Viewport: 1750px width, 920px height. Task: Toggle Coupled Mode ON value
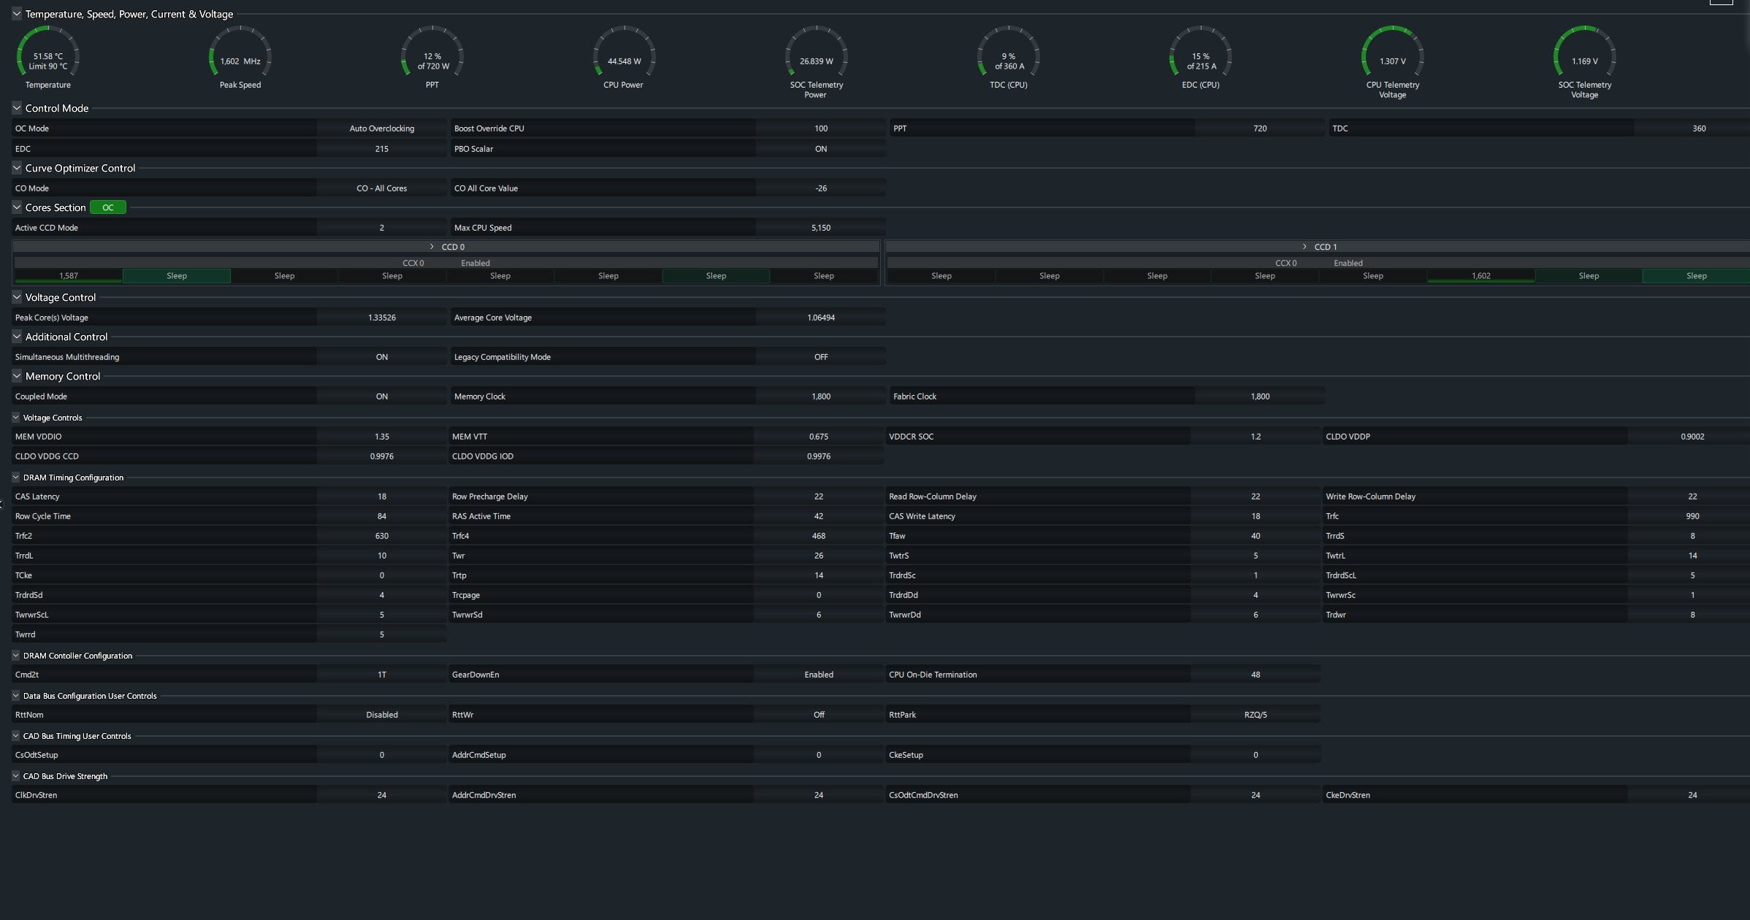[382, 396]
